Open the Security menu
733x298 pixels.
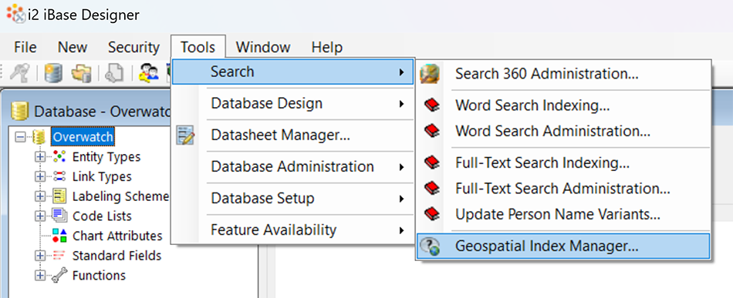(x=133, y=47)
